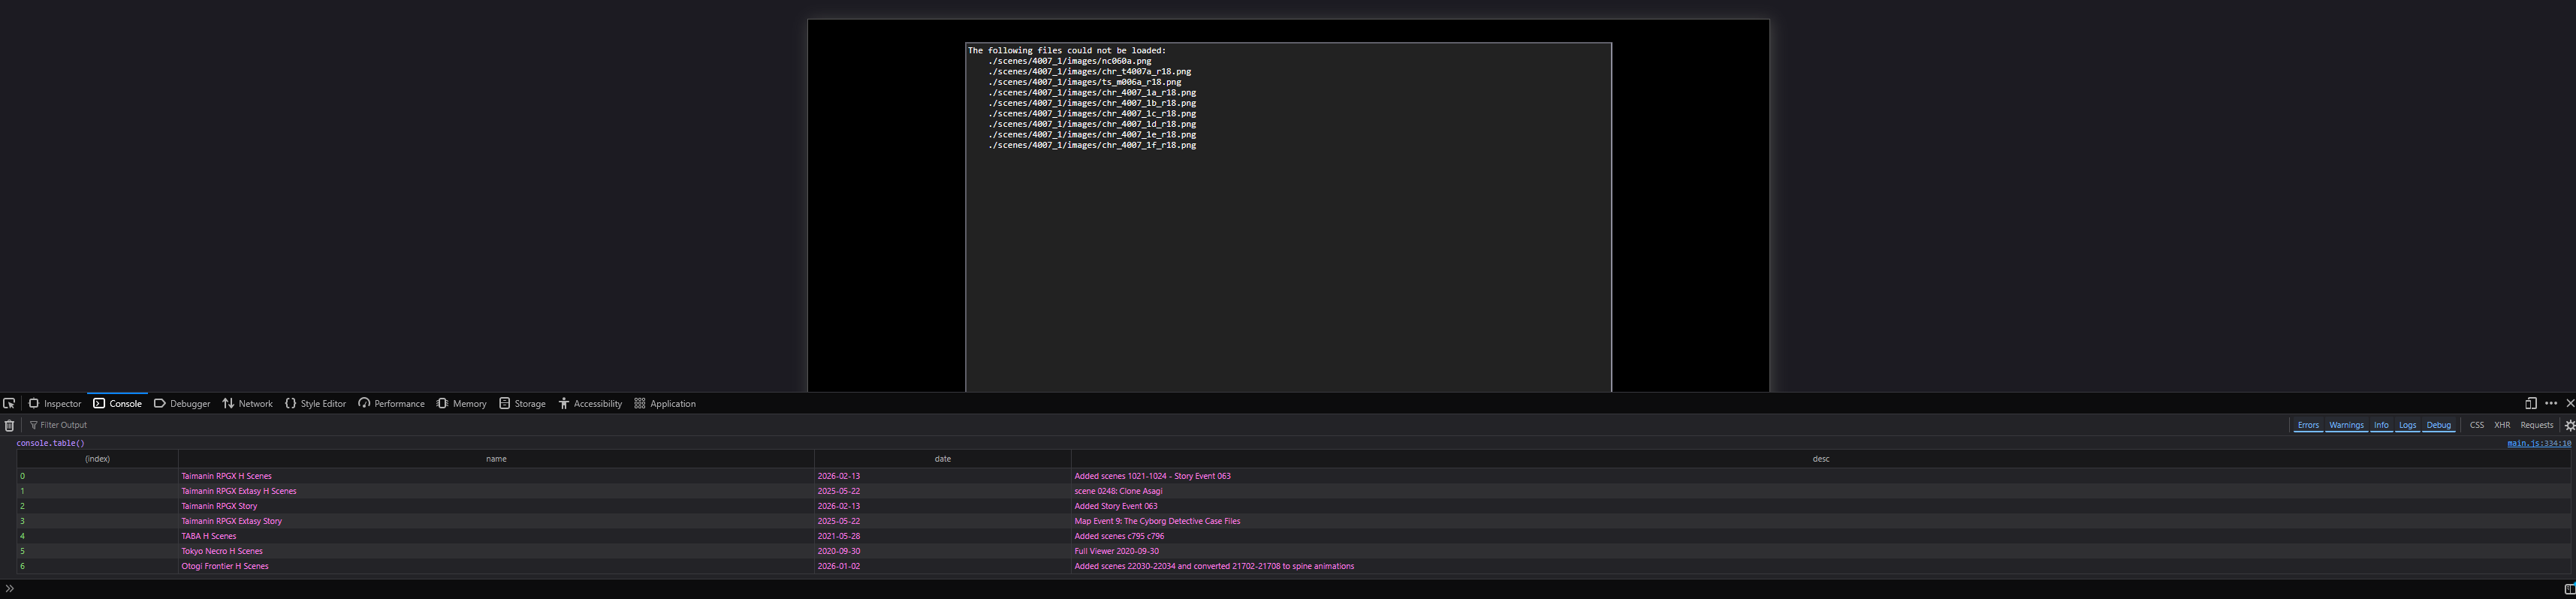Click the 'Taimanin RPGX Extasy Story' cell
The width and height of the screenshot is (2576, 599).
pyautogui.click(x=496, y=521)
